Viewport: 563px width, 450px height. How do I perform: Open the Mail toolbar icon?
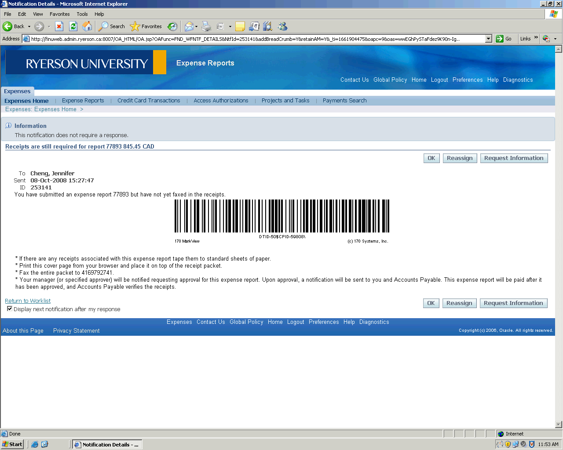tap(189, 26)
